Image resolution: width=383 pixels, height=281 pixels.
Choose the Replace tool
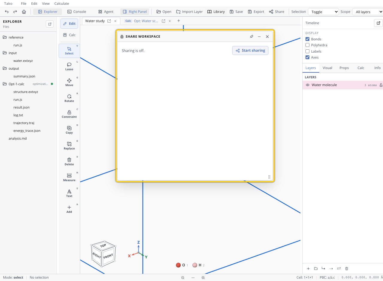69,146
